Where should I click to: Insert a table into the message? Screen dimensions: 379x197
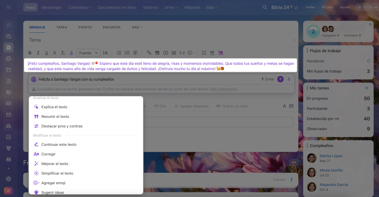[x=174, y=53]
